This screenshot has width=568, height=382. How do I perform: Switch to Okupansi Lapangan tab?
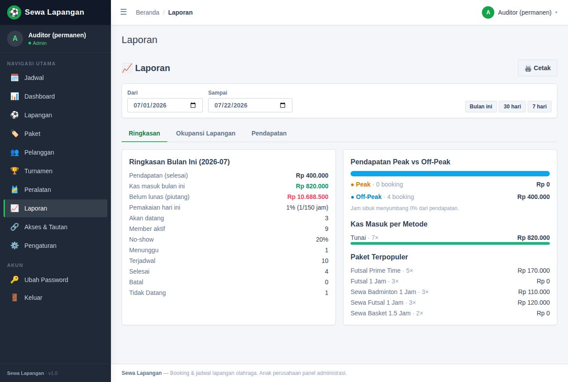[x=206, y=133]
